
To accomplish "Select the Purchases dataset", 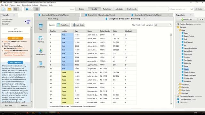I will [x=188, y=60].
